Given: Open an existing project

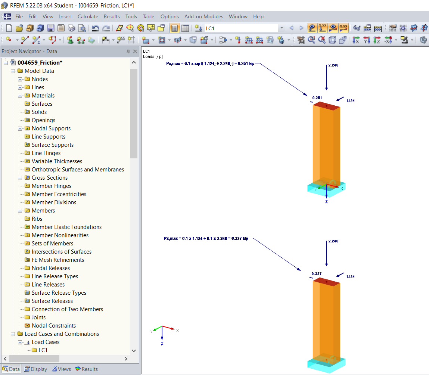Looking at the screenshot, I should [x=19, y=28].
